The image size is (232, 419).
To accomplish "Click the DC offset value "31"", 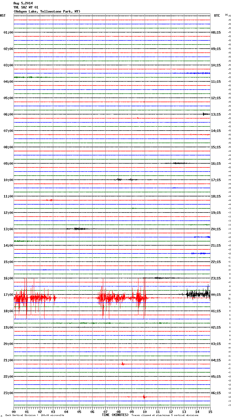I will pos(229,299).
